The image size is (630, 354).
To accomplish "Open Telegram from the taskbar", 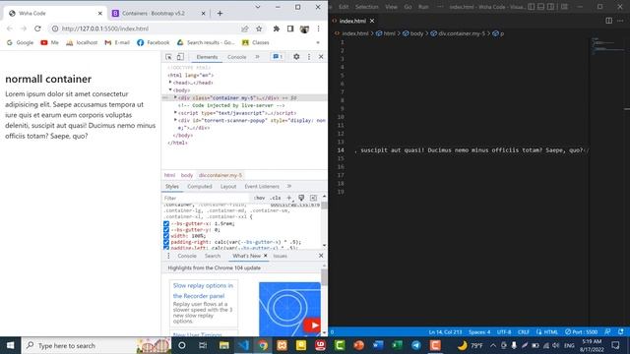I will tap(415, 345).
